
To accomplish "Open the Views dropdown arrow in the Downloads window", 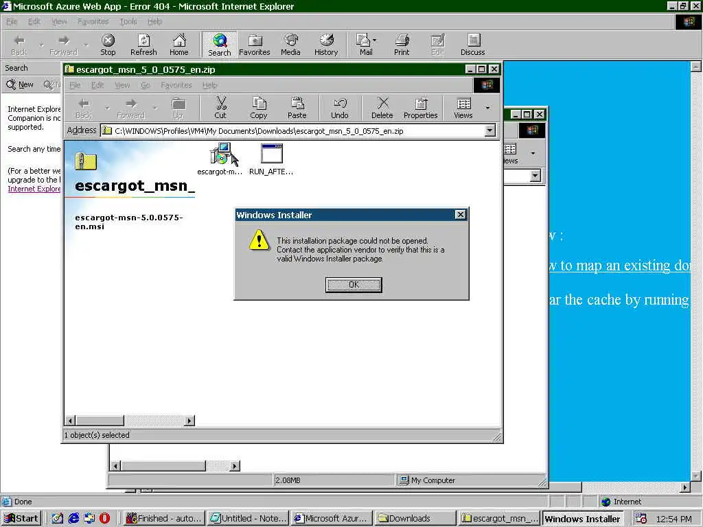I will click(533, 153).
